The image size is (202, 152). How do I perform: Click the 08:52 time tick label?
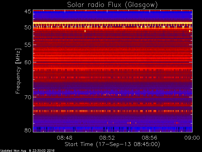coord(107,138)
